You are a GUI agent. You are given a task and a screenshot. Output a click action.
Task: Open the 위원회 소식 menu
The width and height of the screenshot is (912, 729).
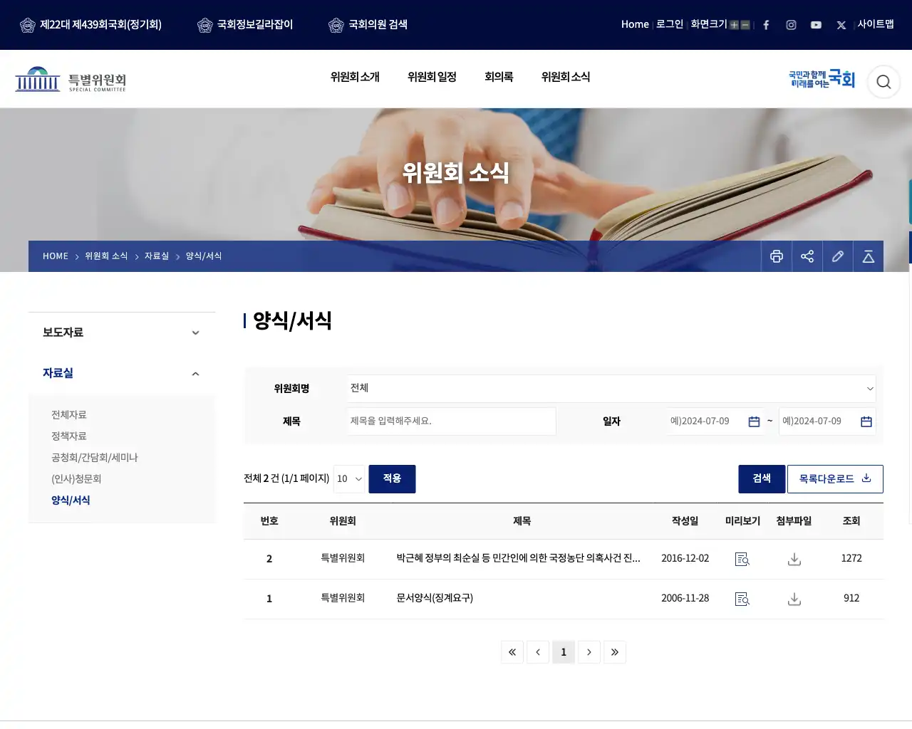566,77
